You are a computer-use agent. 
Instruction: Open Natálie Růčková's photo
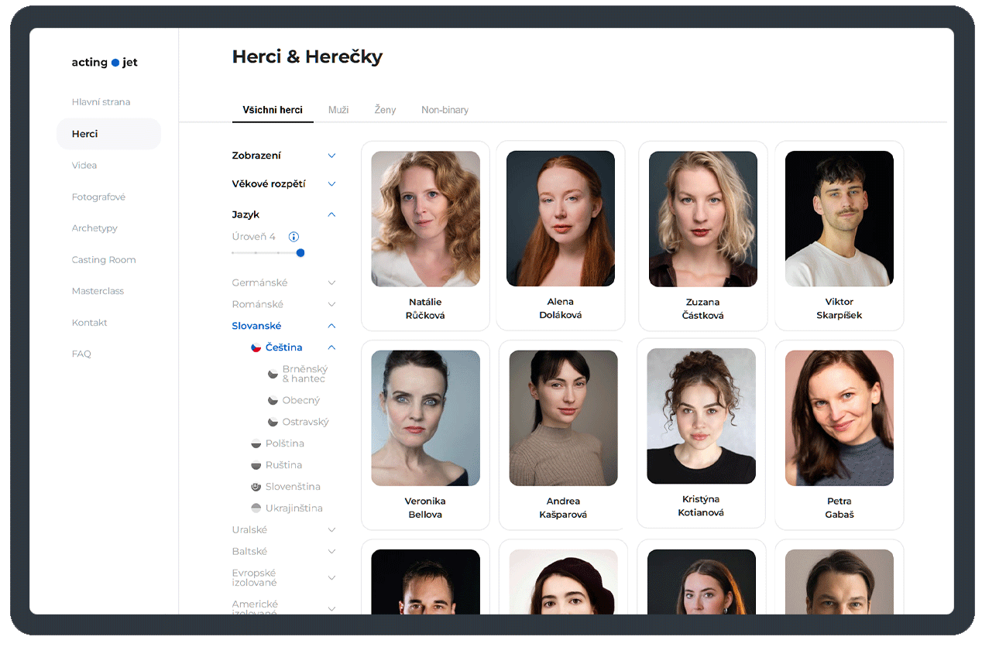tap(425, 218)
